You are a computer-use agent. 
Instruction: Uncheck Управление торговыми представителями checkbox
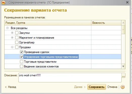(21, 57)
